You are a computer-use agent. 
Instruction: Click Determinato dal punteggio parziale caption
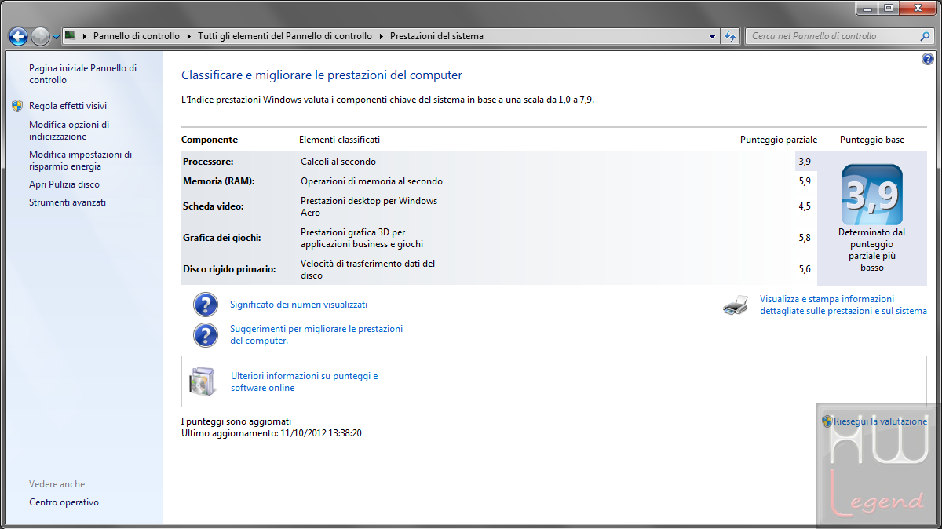[872, 250]
